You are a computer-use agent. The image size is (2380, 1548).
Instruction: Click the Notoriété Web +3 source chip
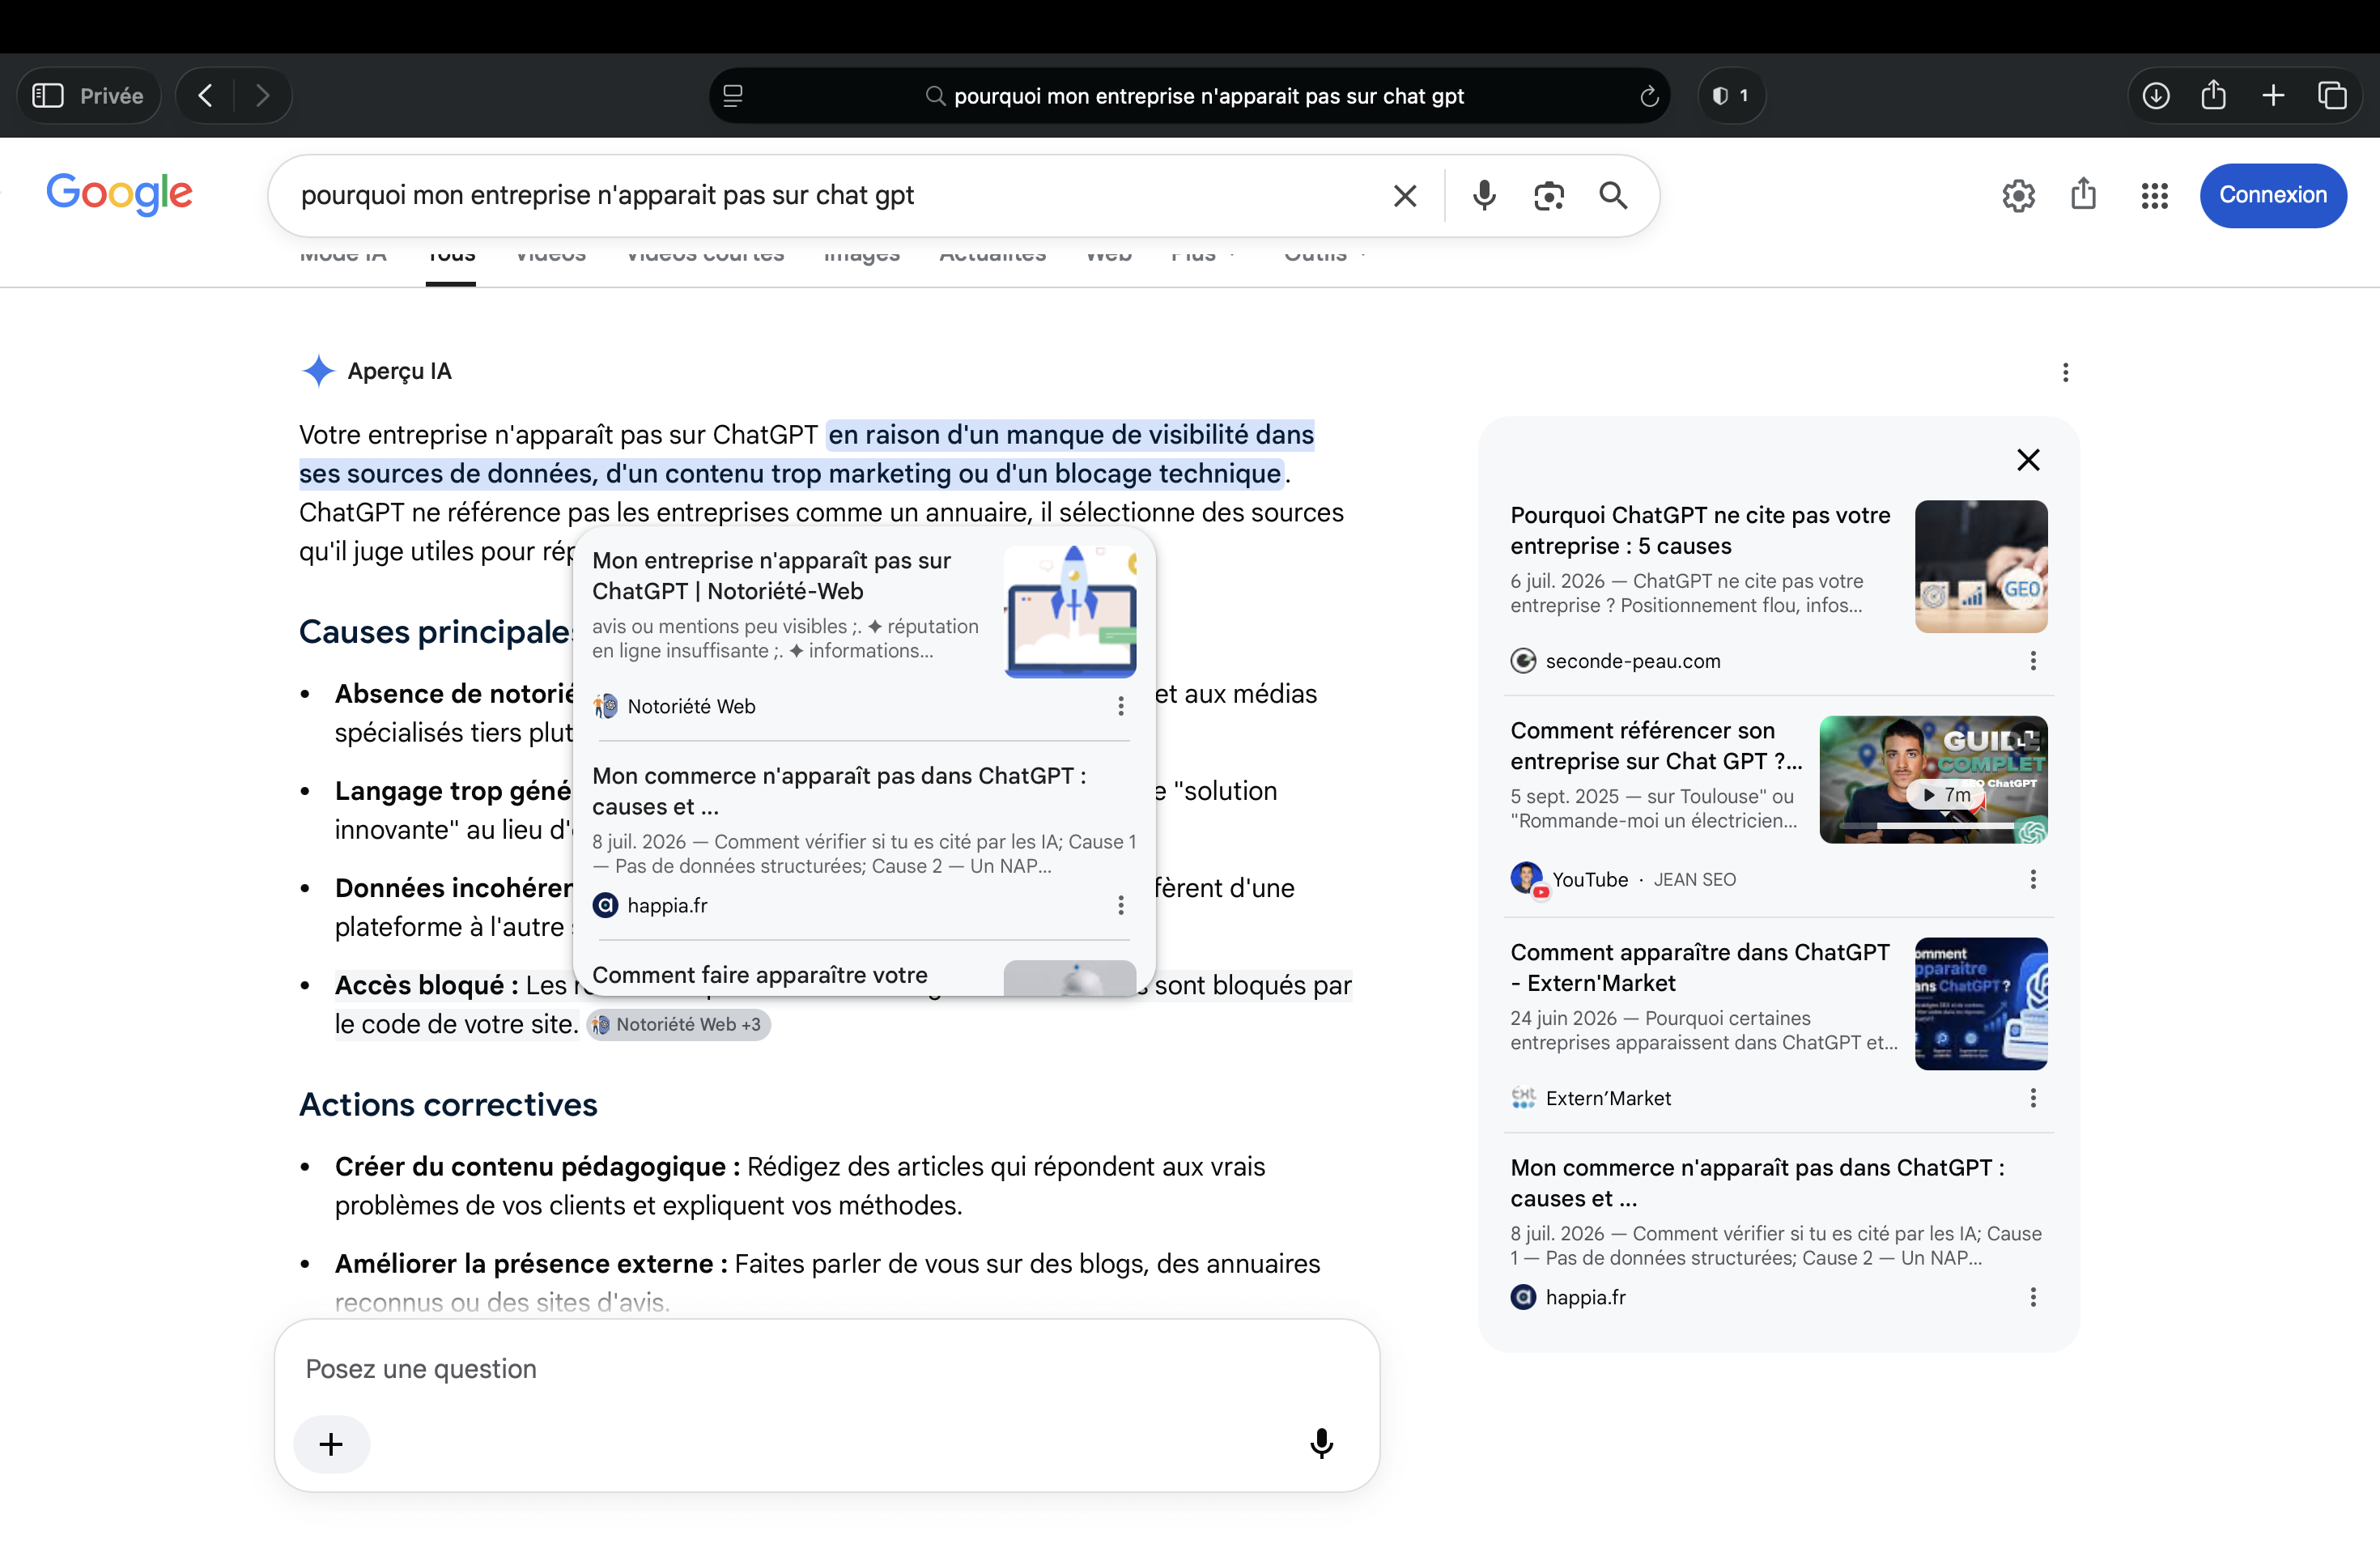pos(678,1024)
